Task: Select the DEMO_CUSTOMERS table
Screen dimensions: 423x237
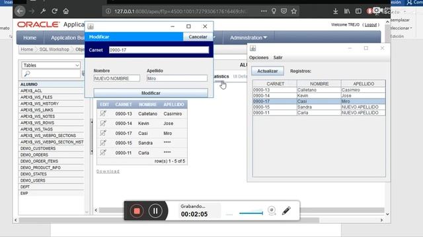Action: click(52, 148)
